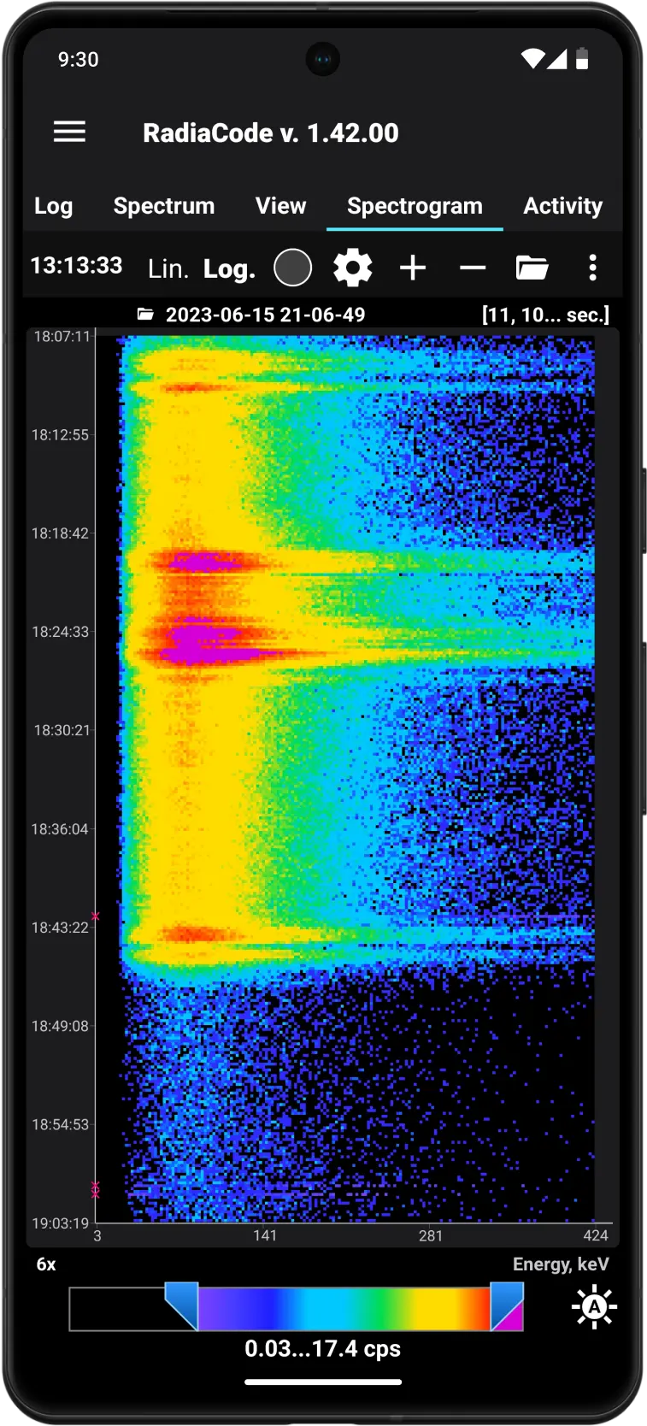
Task: Tap the 18:43:22 time axis label
Action: coord(60,928)
